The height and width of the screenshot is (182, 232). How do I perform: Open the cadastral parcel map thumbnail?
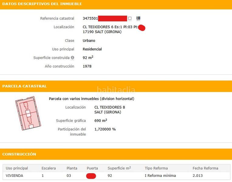(28, 113)
